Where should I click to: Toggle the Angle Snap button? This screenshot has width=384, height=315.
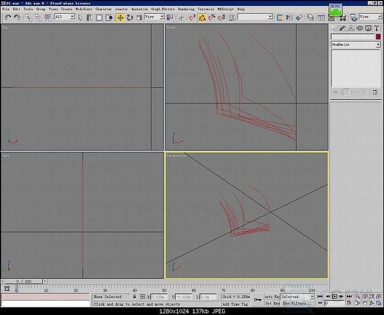pyautogui.click(x=202, y=17)
